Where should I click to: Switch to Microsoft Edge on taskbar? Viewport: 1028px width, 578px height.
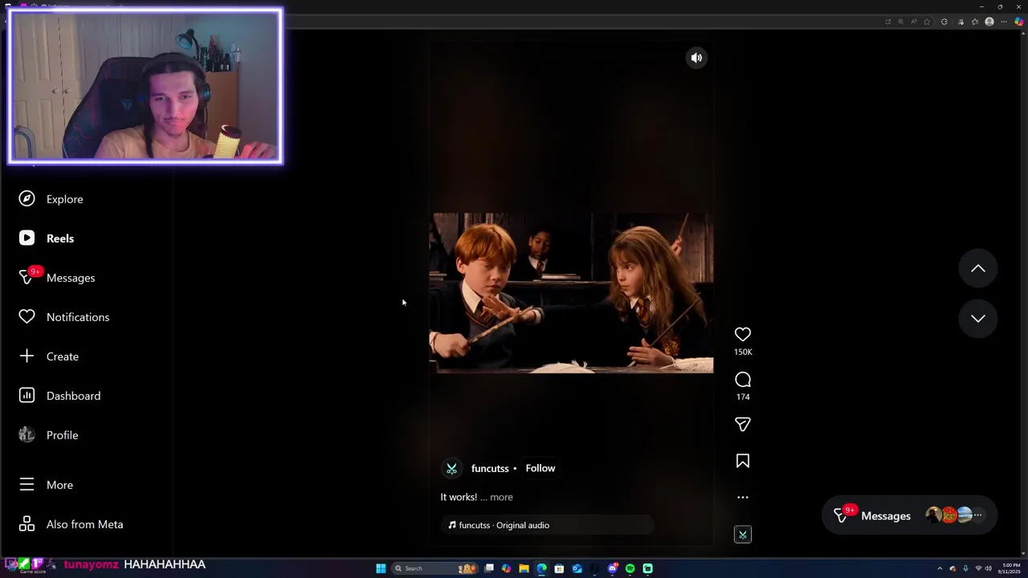coord(541,568)
